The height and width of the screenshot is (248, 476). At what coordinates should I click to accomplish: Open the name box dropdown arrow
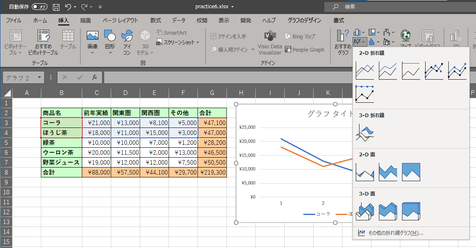click(x=40, y=78)
